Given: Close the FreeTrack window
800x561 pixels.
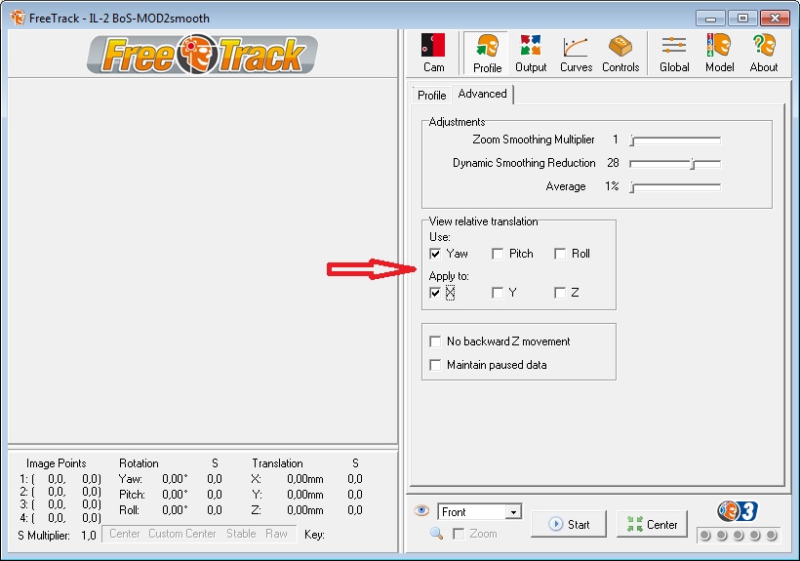Looking at the screenshot, I should [775, 19].
